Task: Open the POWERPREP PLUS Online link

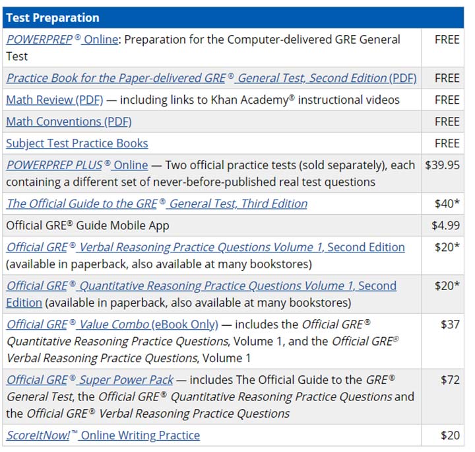Action: point(77,165)
